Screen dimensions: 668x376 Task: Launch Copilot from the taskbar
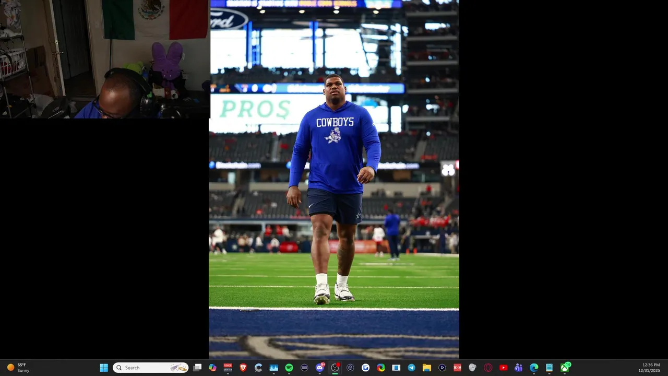point(212,368)
